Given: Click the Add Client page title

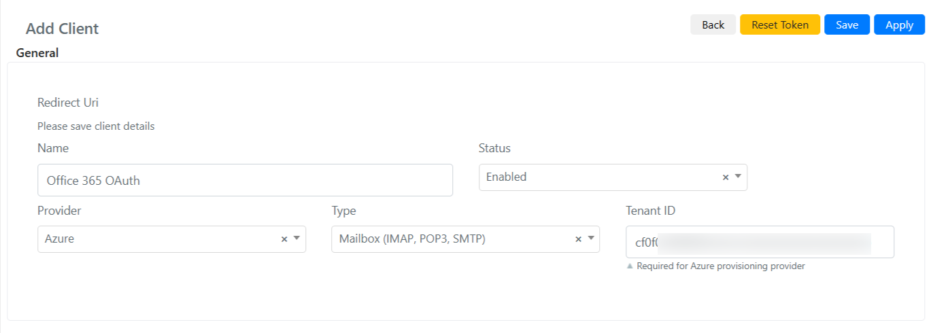Looking at the screenshot, I should (x=63, y=29).
